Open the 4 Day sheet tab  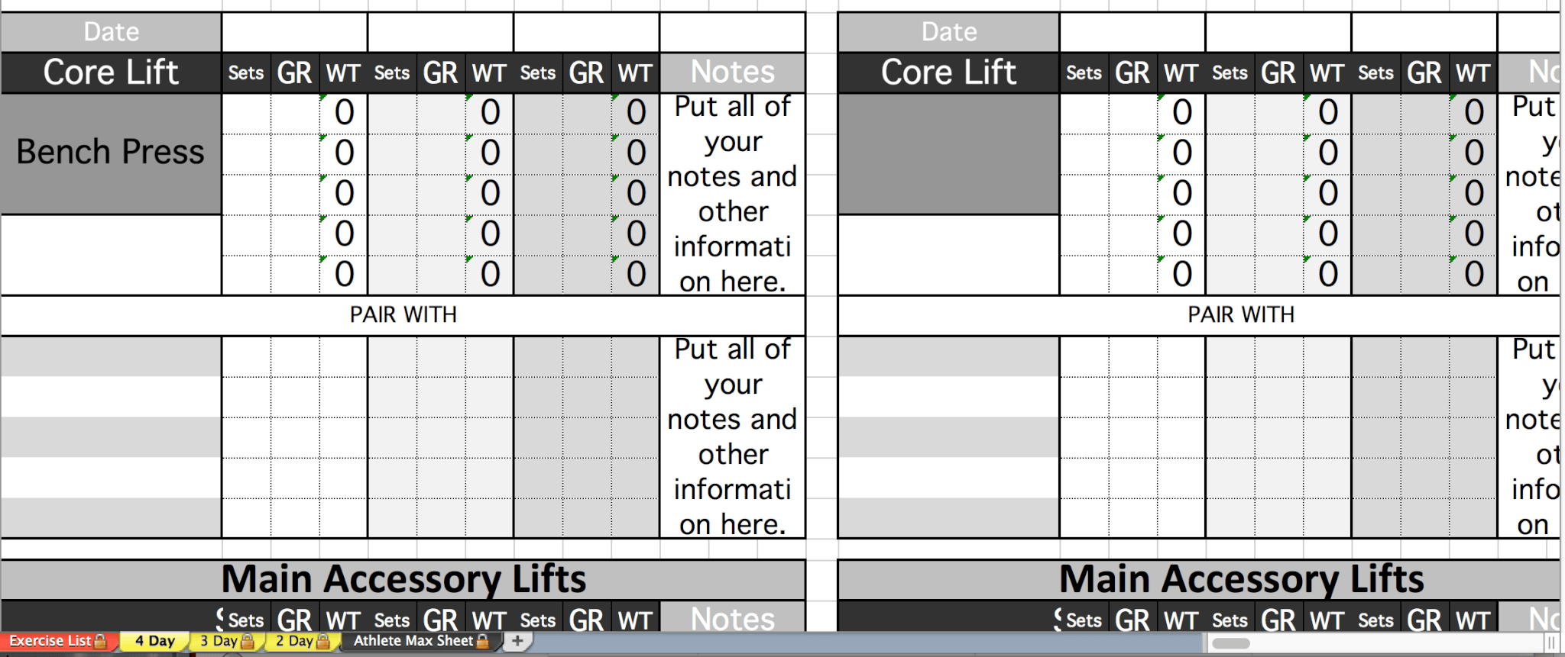(x=155, y=642)
